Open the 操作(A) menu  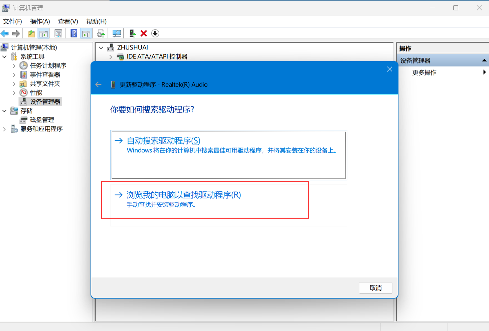pyautogui.click(x=40, y=21)
